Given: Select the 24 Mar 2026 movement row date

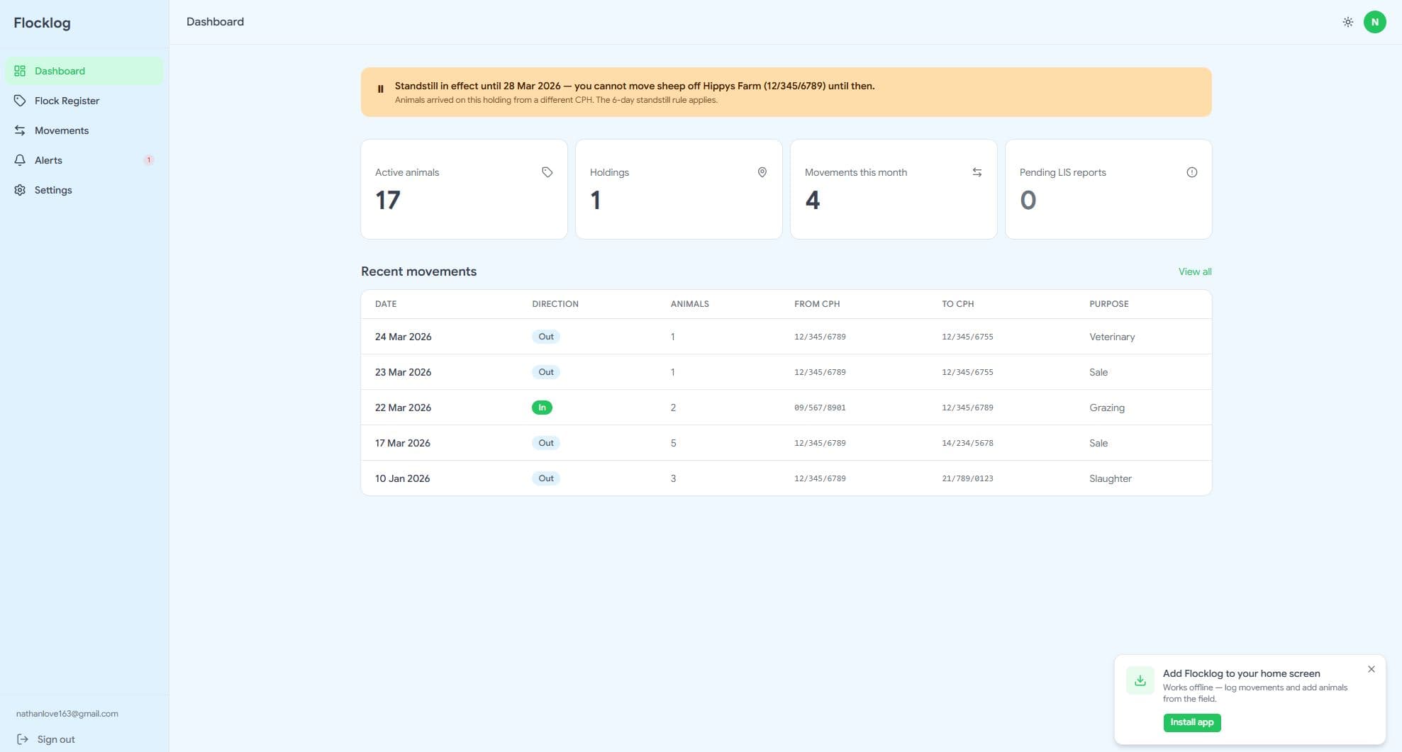Looking at the screenshot, I should click(404, 337).
